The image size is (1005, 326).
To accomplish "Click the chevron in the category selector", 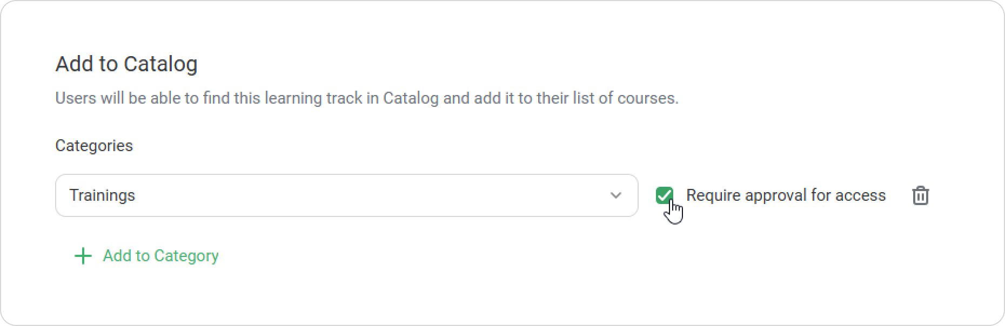I will point(615,195).
